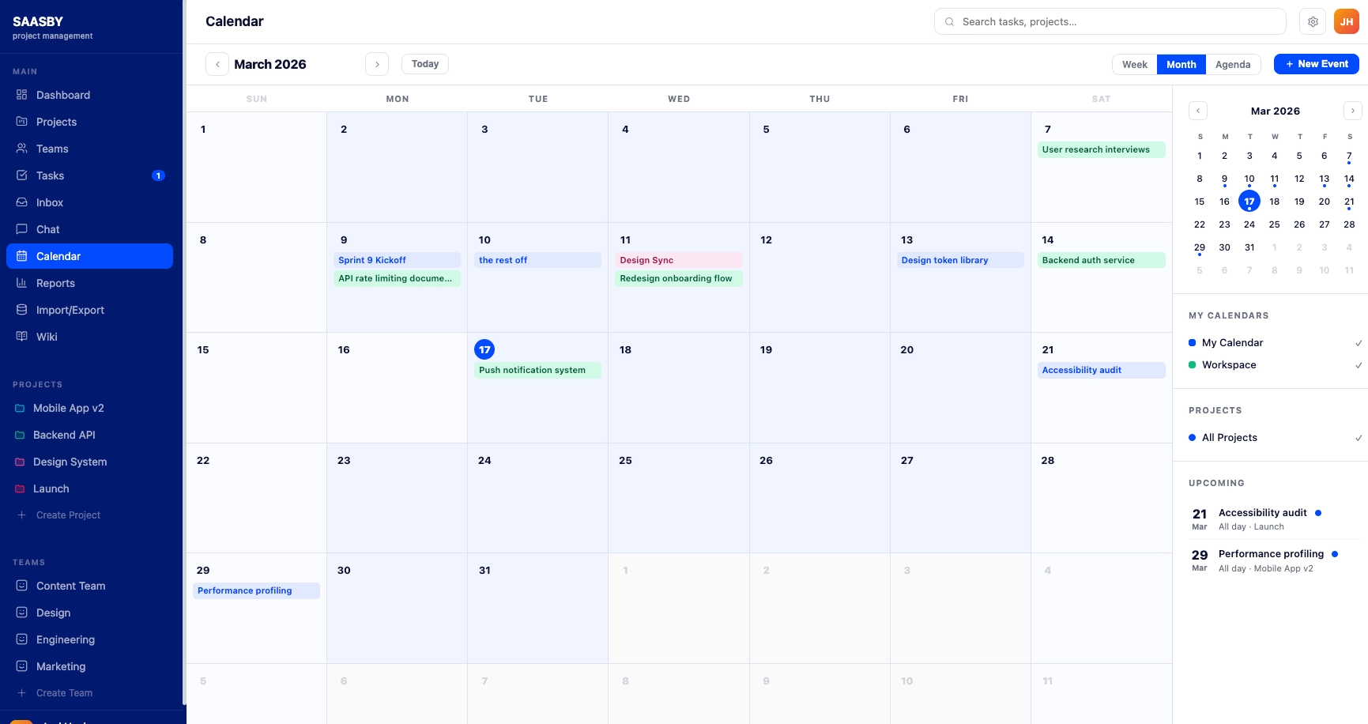The image size is (1368, 724).
Task: Go to the next month with the chevron
Action: point(377,64)
